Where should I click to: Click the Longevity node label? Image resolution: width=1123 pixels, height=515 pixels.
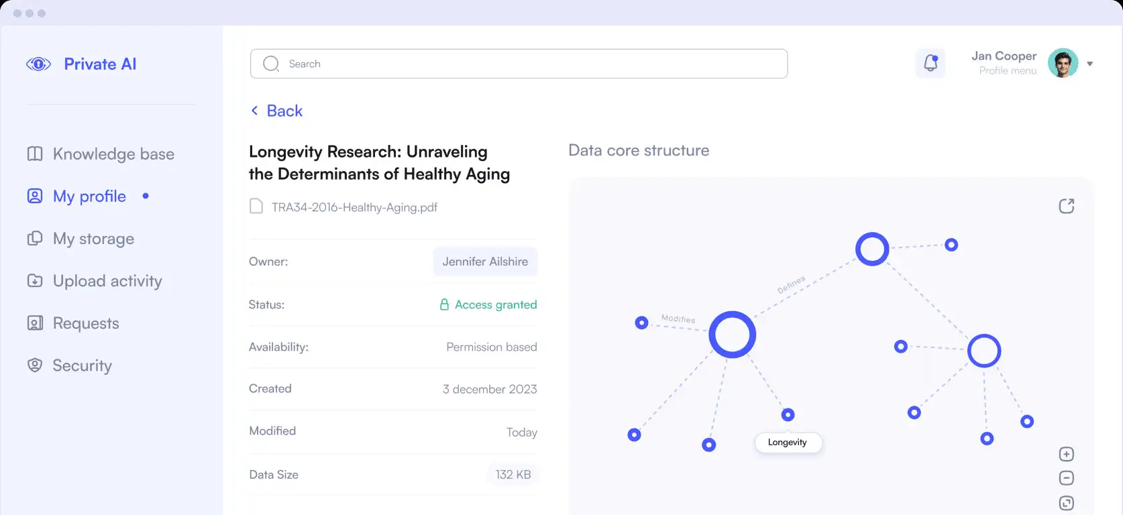tap(788, 443)
